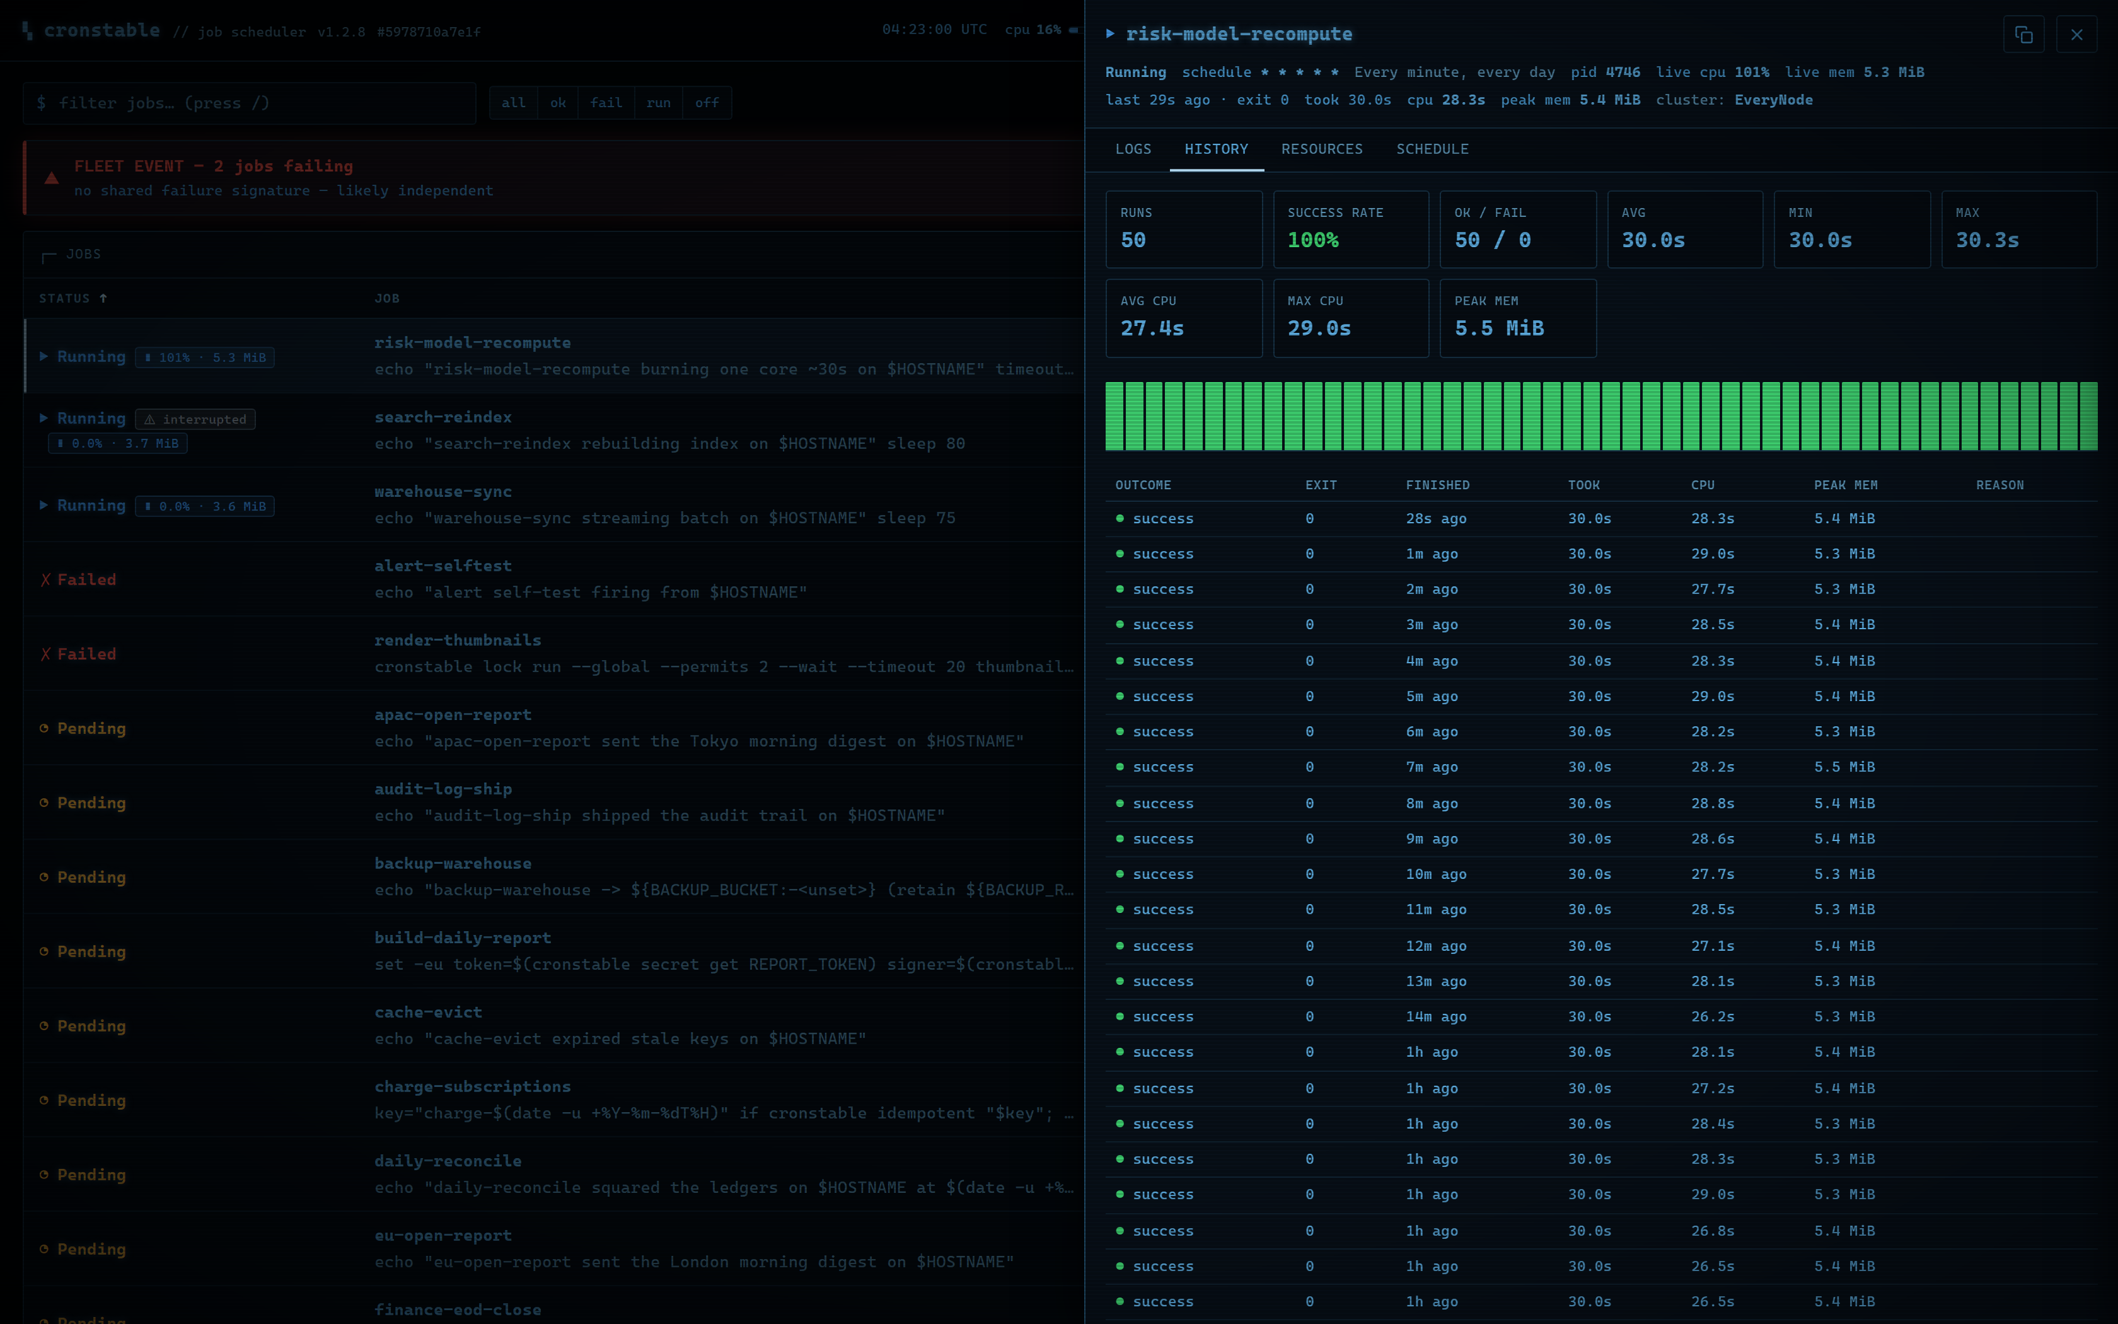2118x1324 pixels.
Task: Click the FLEET EVENT 2 jobs failing banner
Action: tap(553, 178)
